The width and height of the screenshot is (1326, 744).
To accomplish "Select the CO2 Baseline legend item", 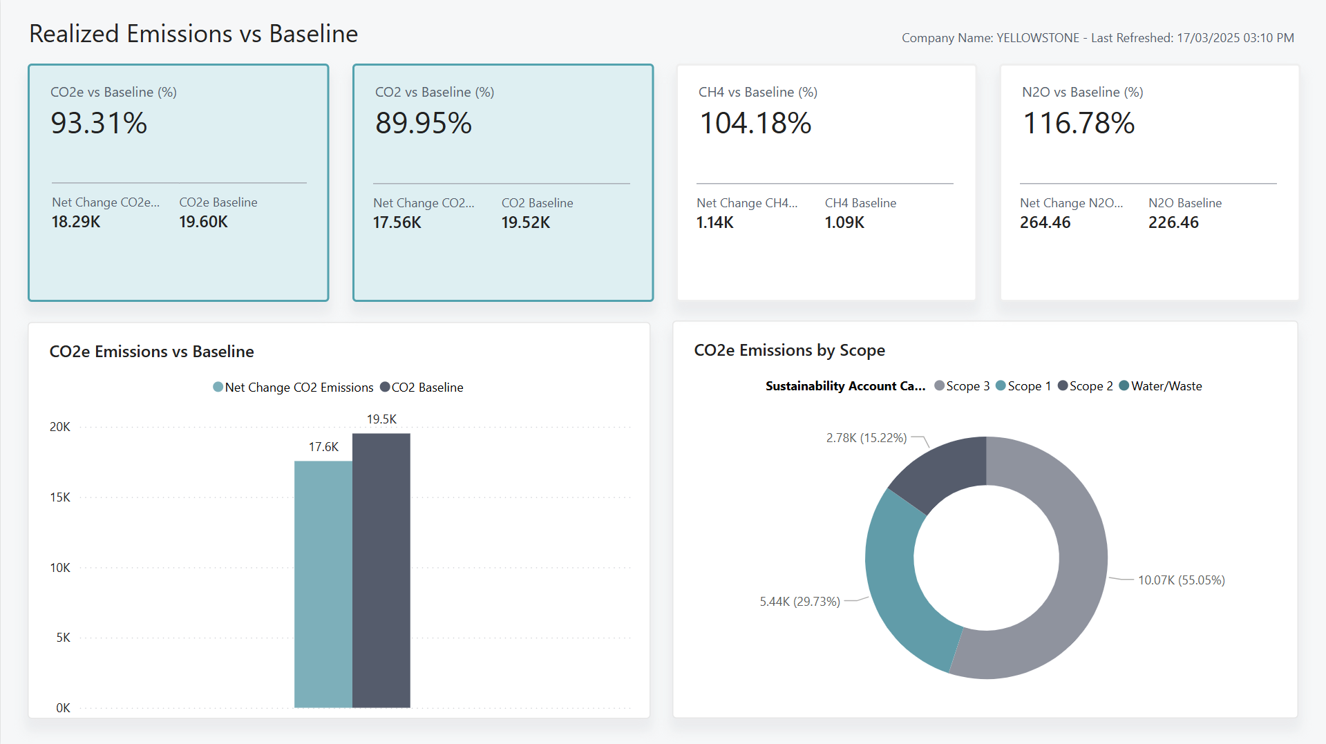I will pos(427,388).
